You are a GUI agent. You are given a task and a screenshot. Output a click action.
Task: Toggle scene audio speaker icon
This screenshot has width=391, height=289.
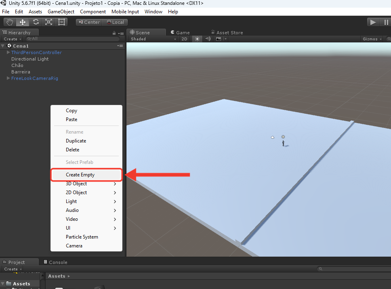click(208, 39)
